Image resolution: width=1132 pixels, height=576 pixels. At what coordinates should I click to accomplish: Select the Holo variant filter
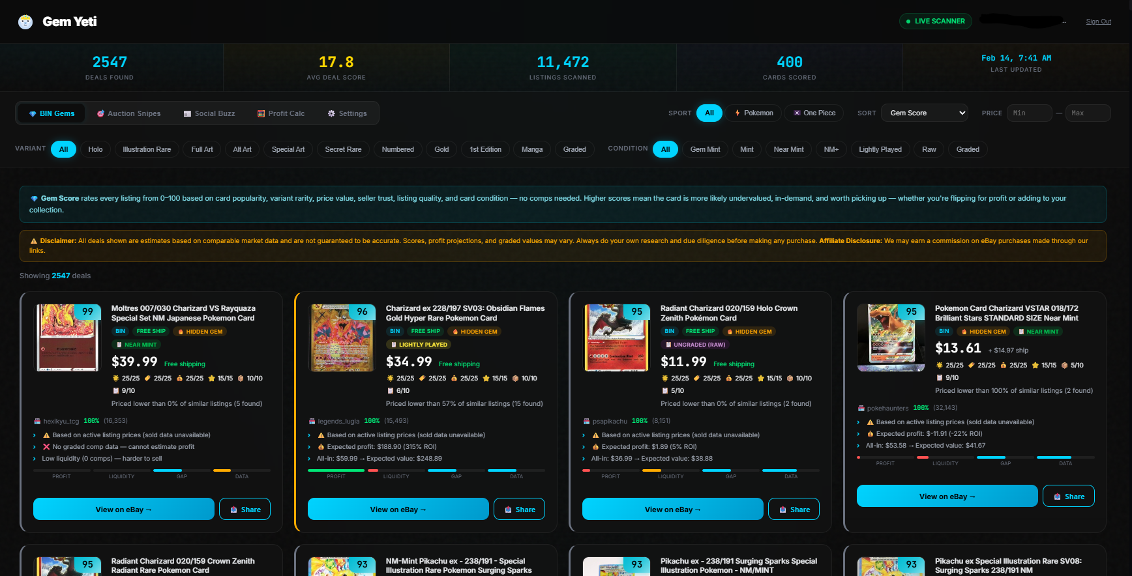tap(95, 149)
